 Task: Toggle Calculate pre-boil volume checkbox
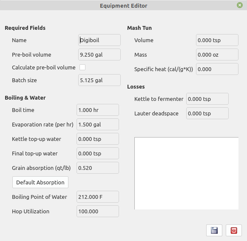[x=82, y=67]
